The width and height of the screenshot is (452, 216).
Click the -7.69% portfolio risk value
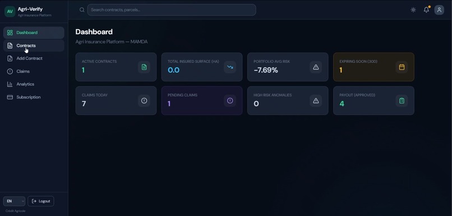266,70
